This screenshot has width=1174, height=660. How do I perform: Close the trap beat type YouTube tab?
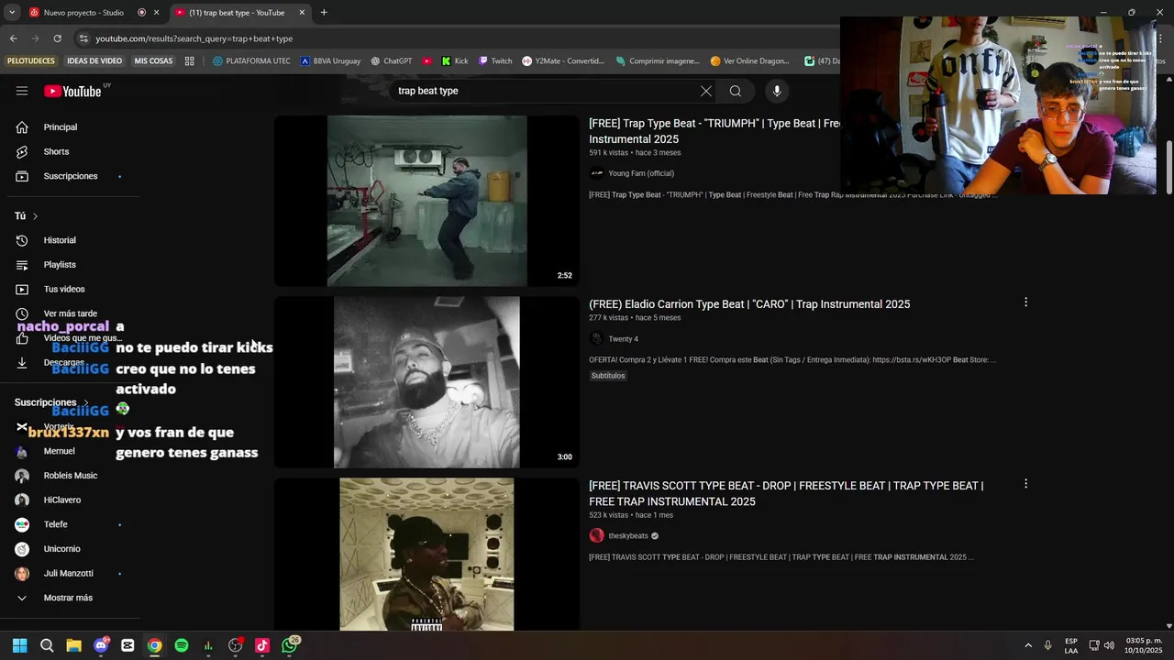point(304,13)
